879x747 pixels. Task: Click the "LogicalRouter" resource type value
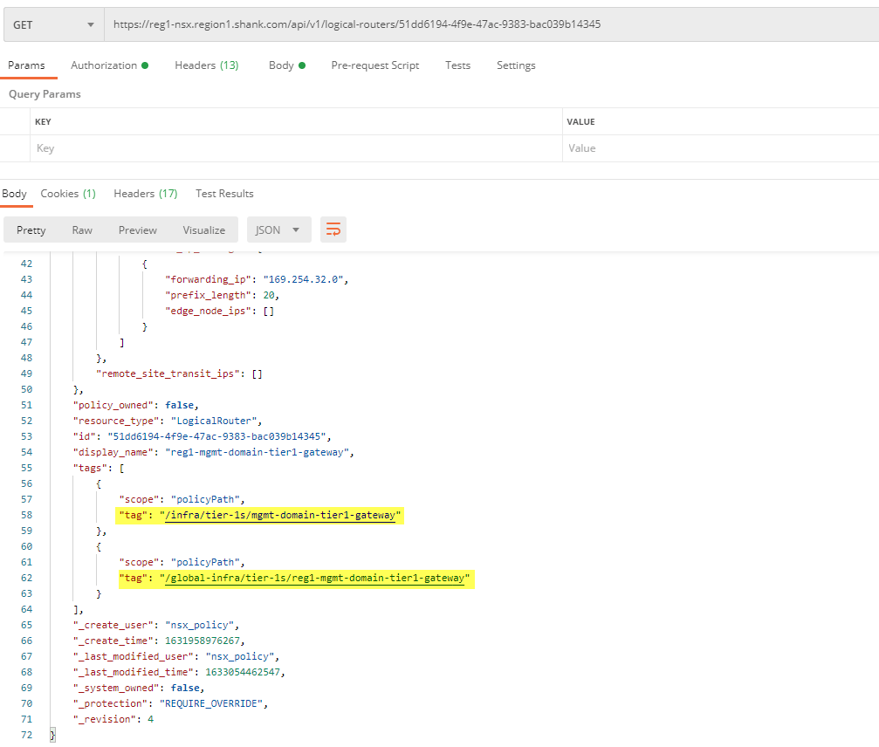[214, 421]
